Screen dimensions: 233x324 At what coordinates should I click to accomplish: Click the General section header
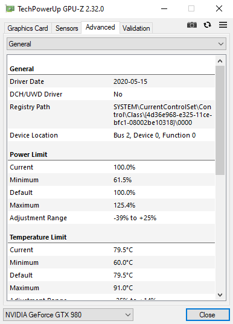coord(22,69)
